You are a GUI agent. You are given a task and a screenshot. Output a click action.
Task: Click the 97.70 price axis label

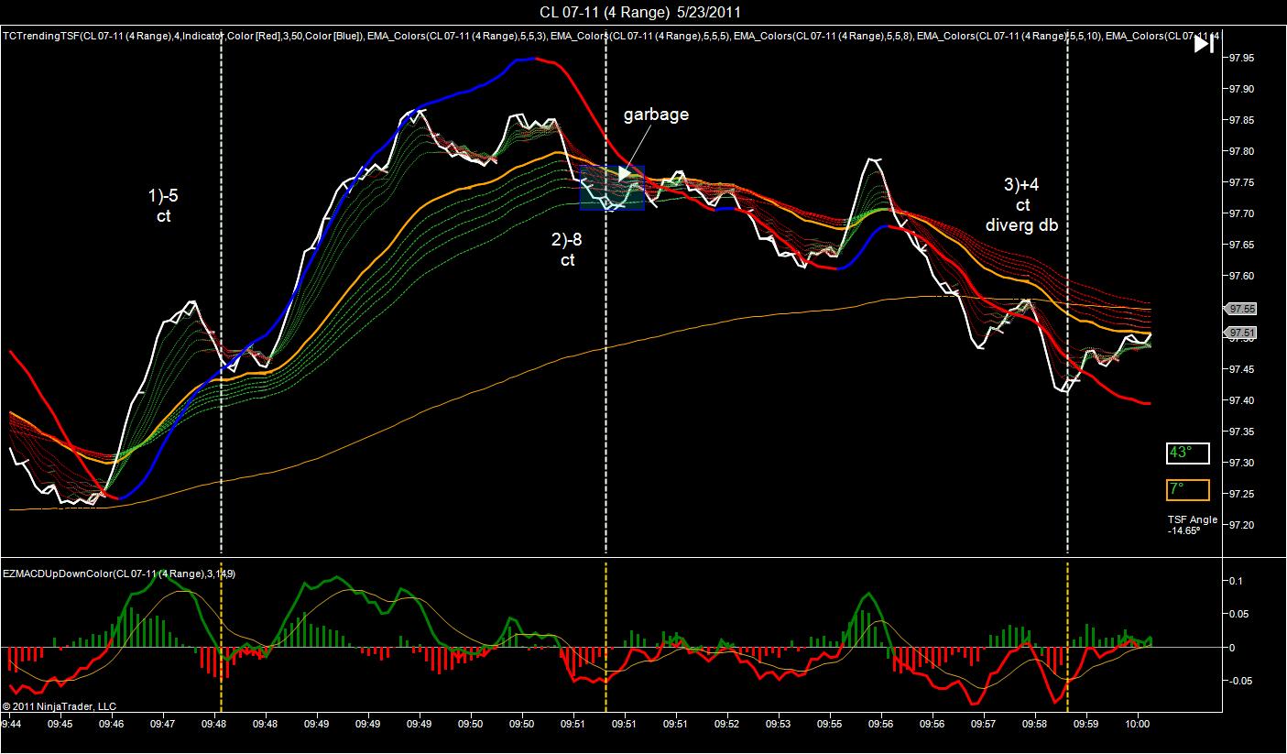coord(1241,213)
